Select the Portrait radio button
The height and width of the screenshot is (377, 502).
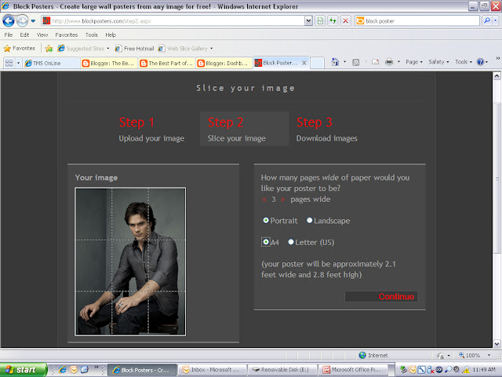[x=266, y=220]
